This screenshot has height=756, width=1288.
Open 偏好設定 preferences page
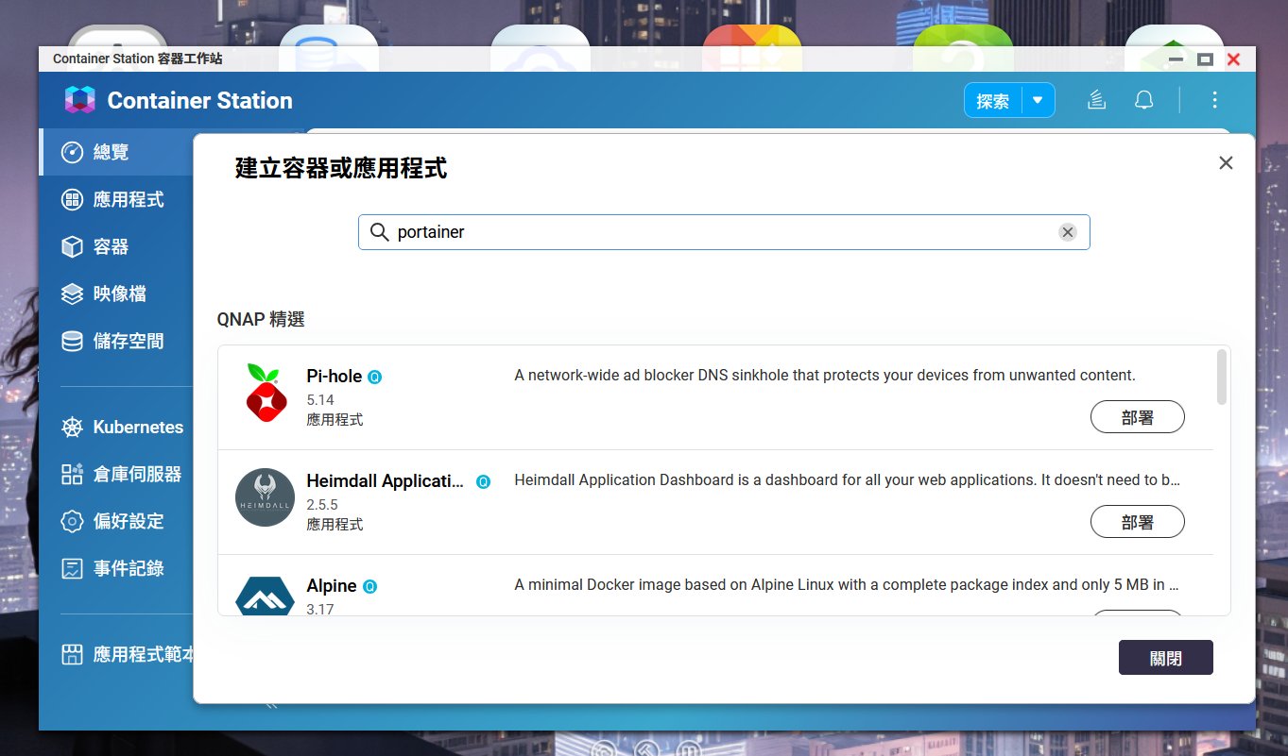(116, 521)
